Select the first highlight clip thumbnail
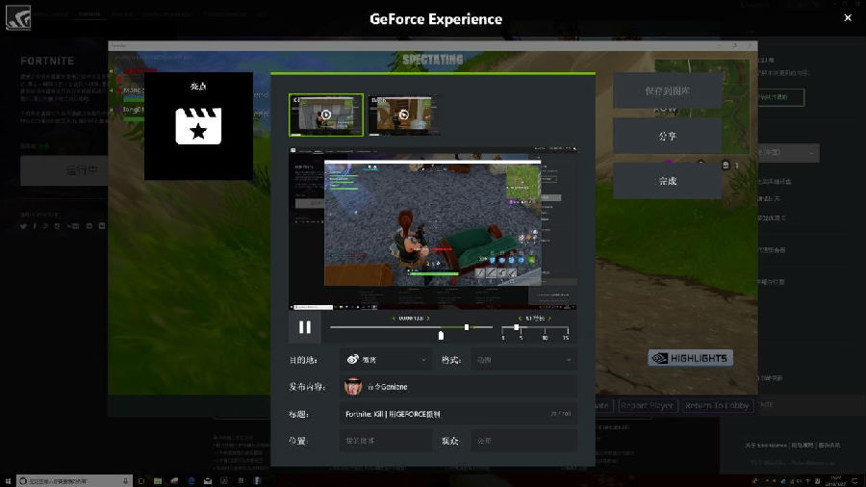 pyautogui.click(x=326, y=115)
